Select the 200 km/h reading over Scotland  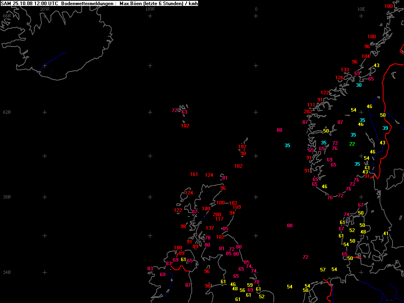tap(217, 214)
